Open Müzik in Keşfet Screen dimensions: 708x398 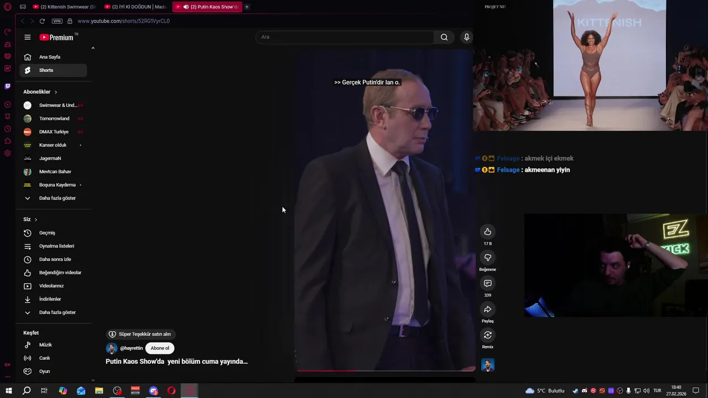(x=53, y=345)
